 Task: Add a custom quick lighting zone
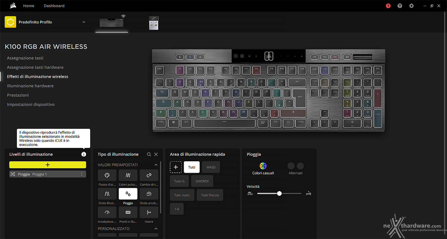point(176,167)
